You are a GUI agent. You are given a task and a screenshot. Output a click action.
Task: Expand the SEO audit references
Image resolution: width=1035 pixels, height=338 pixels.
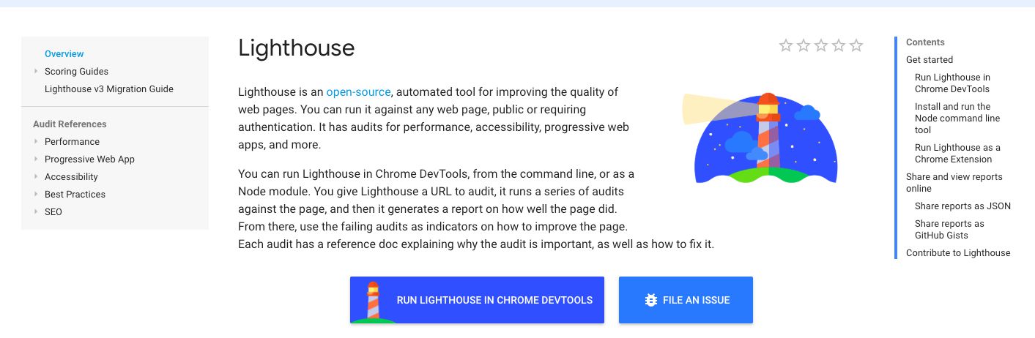click(x=36, y=211)
